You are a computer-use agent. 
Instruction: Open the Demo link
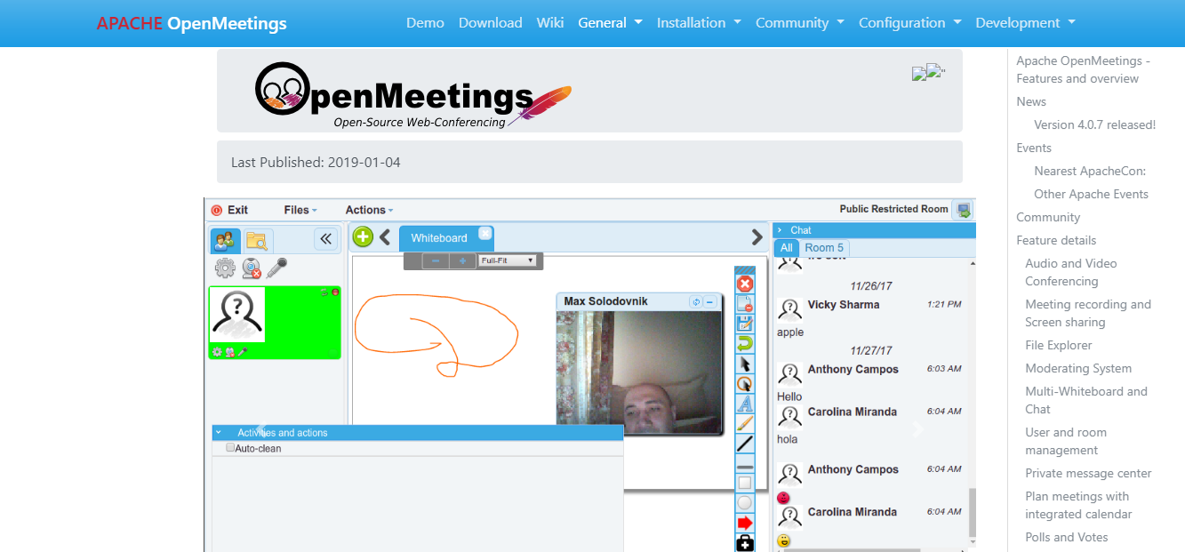425,23
